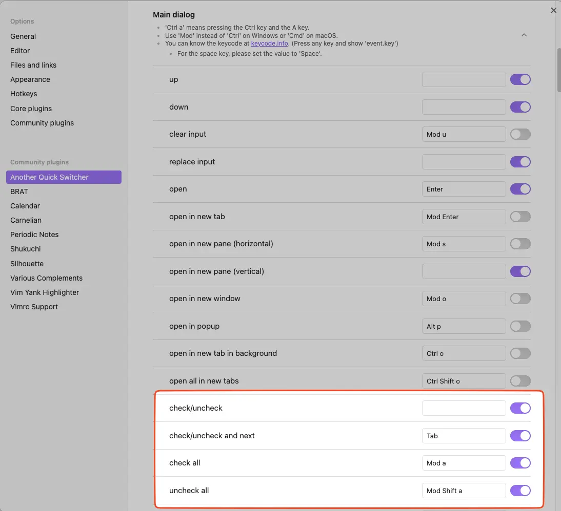The width and height of the screenshot is (561, 511).
Task: Open the Calendar plugin settings
Action: [25, 206]
